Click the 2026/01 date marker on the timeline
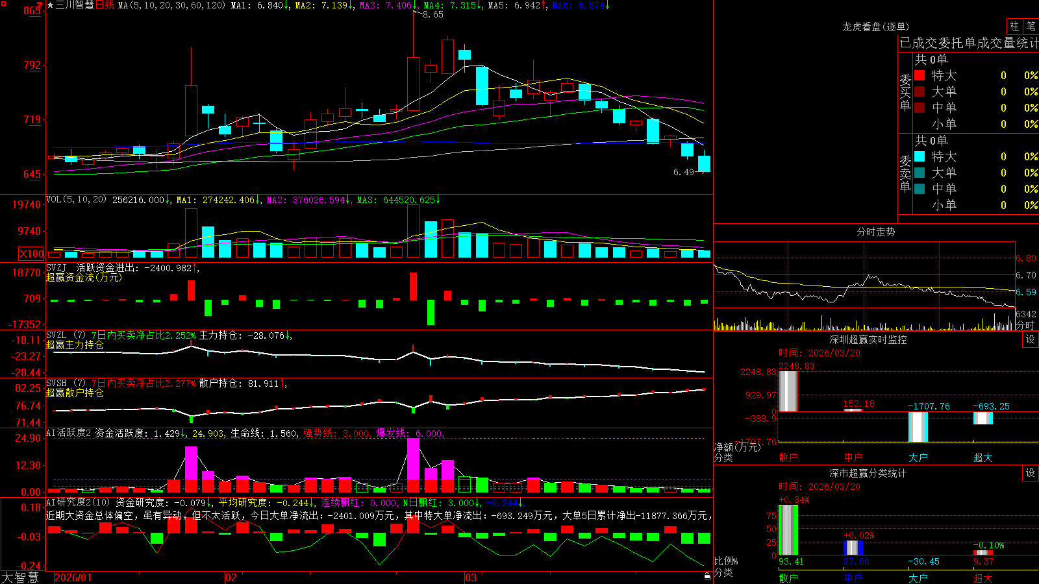1039x584 pixels. click(73, 577)
